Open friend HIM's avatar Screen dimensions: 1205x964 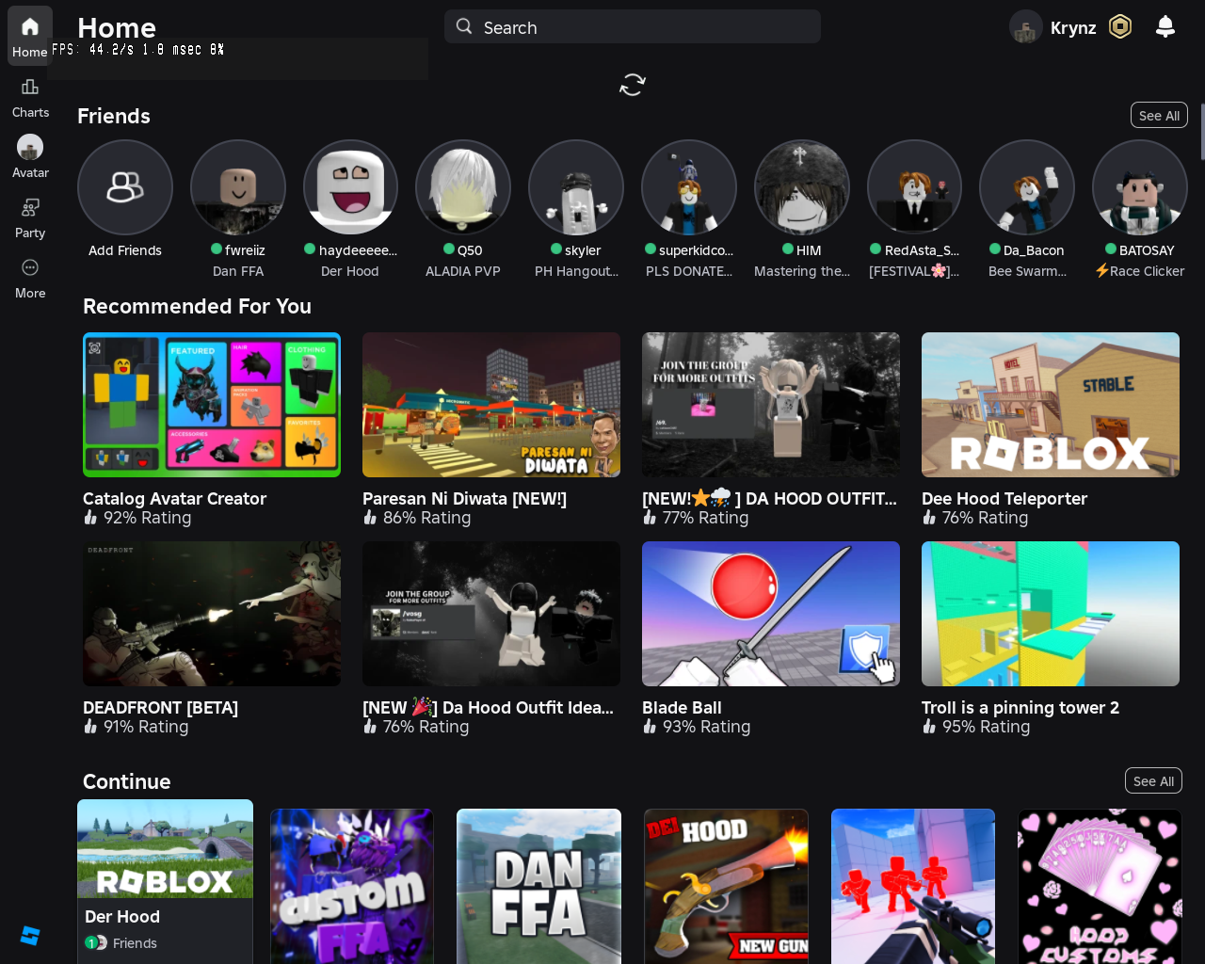(x=802, y=187)
